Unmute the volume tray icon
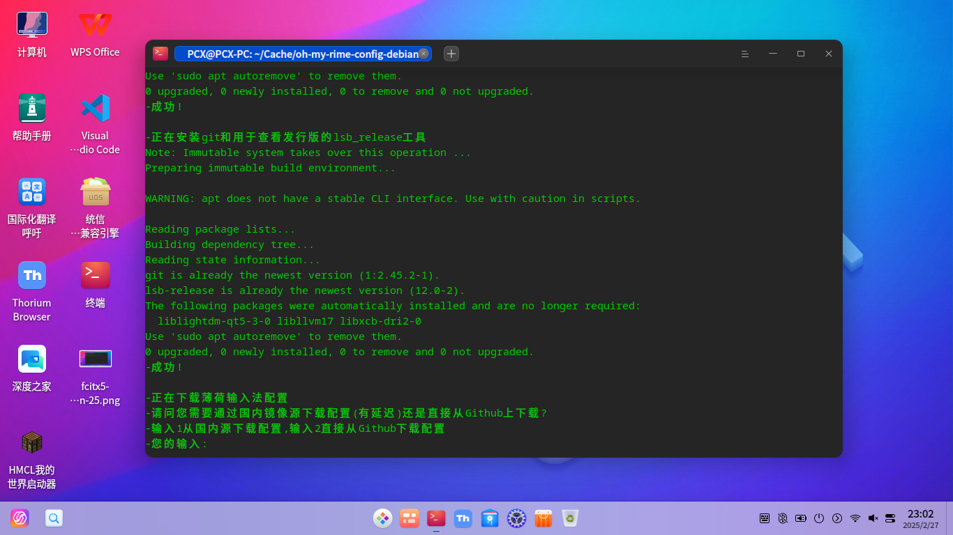 [x=873, y=518]
